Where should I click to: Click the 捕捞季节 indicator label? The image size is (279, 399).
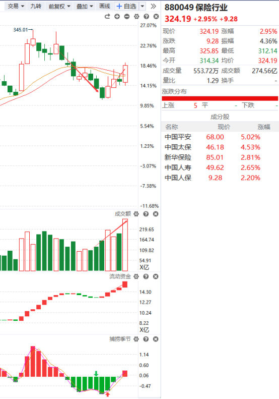point(120,339)
